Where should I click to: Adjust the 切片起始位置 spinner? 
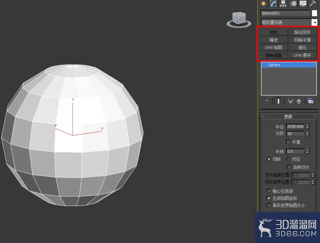coord(313,175)
